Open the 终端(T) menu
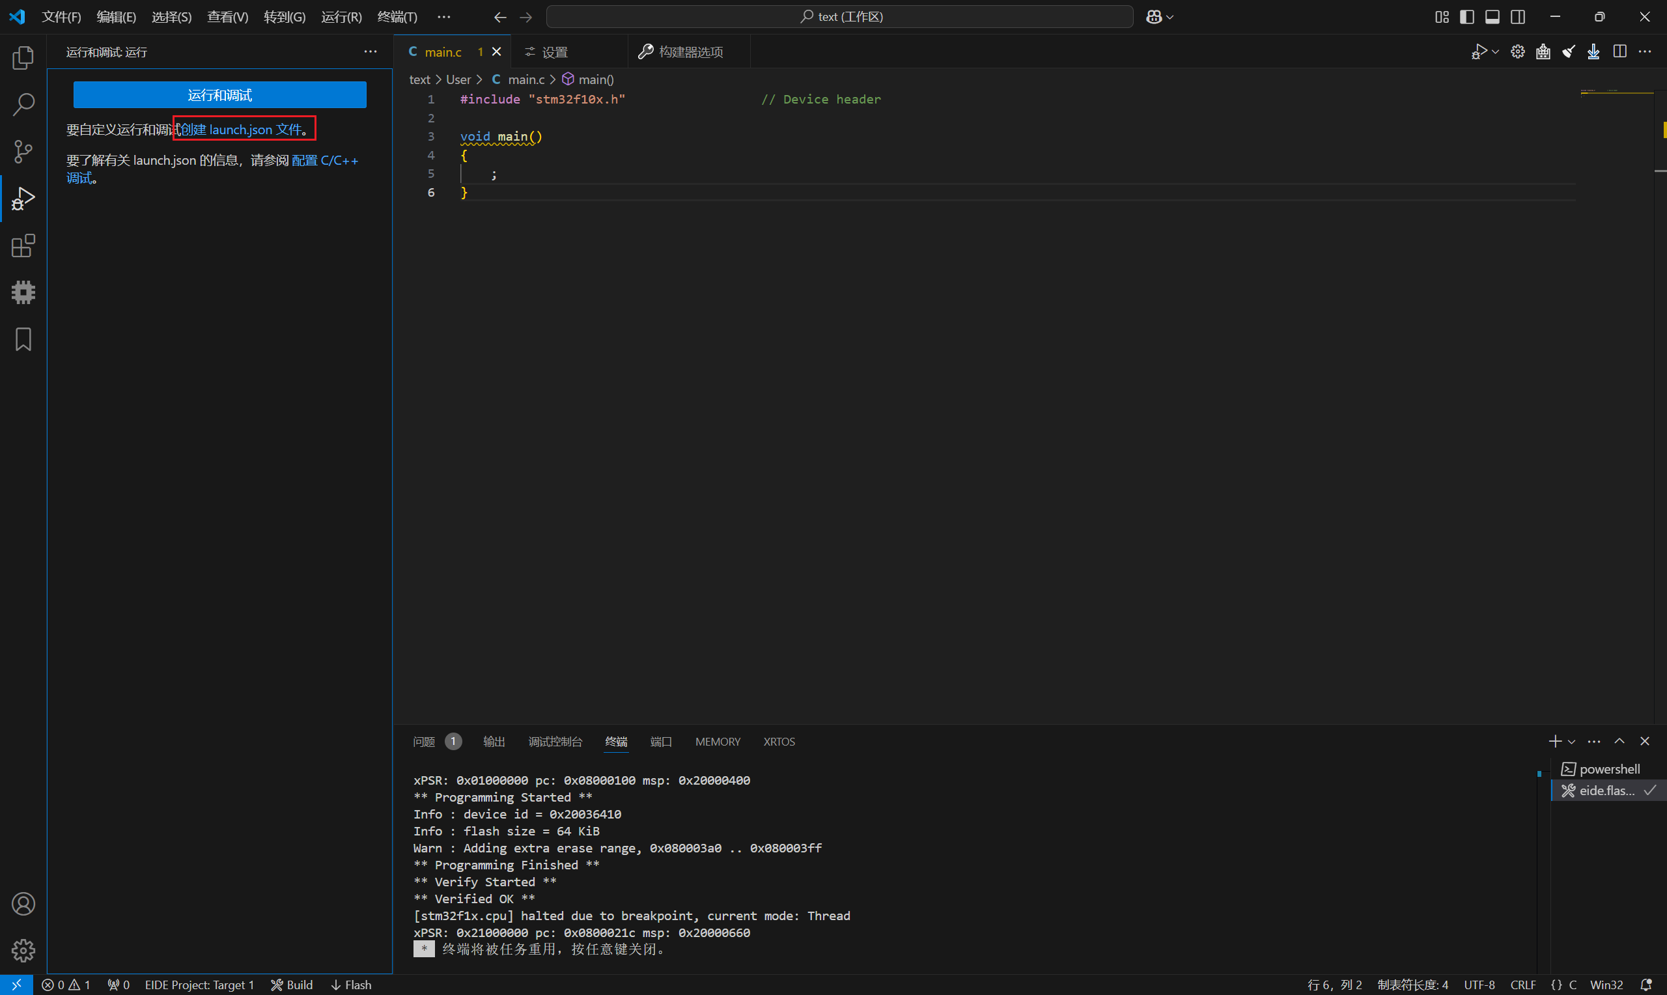The height and width of the screenshot is (995, 1667). (x=397, y=17)
